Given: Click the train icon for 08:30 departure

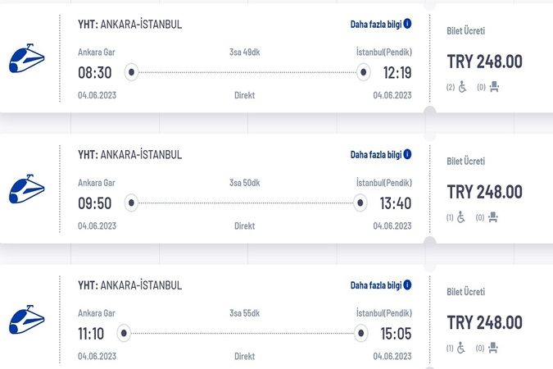Looking at the screenshot, I should pyautogui.click(x=27, y=58).
